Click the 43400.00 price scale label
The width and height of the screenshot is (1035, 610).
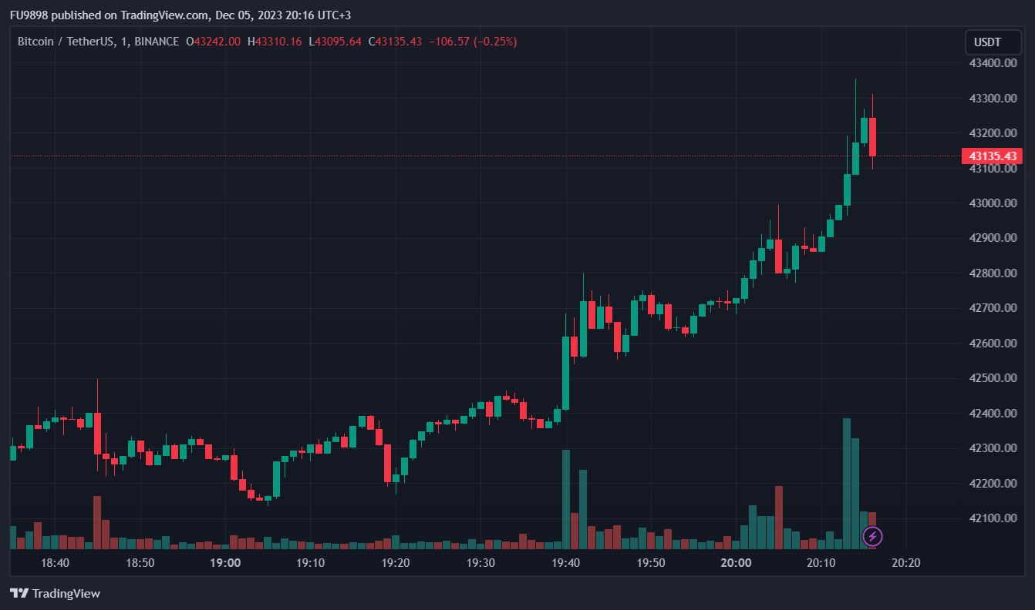992,63
